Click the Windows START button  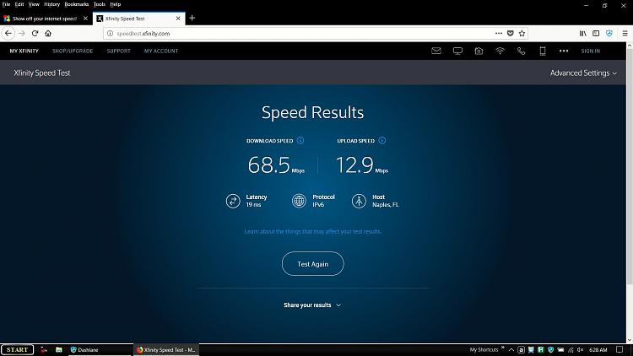[18, 349]
